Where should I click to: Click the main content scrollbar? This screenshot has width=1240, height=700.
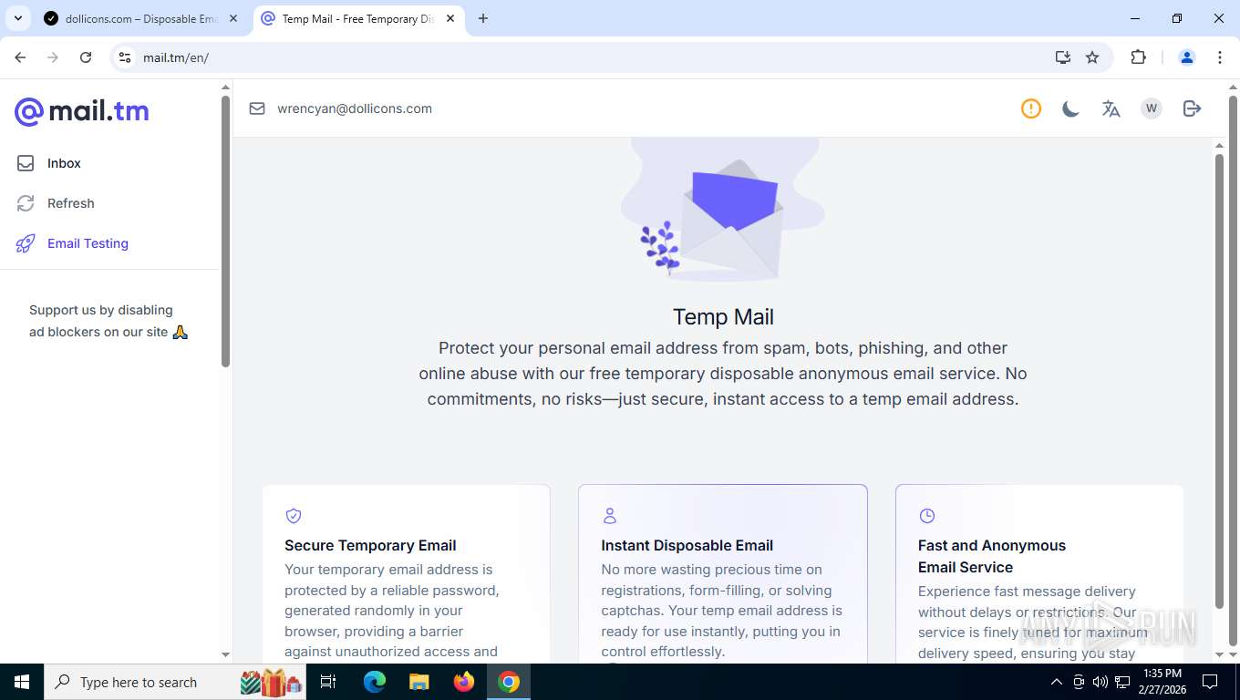coord(1219,381)
